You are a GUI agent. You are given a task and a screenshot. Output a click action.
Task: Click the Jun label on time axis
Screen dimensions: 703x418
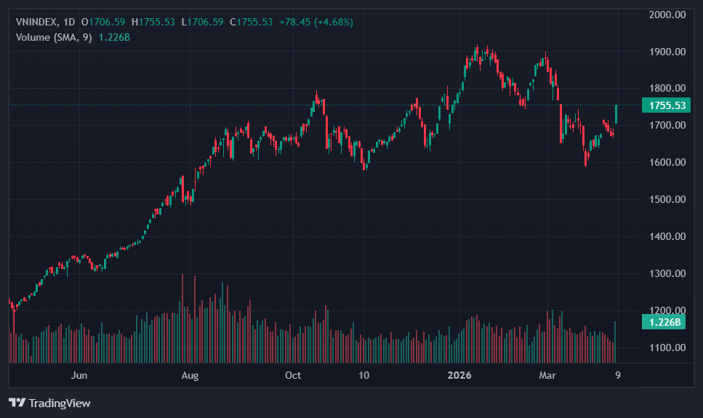coord(79,376)
